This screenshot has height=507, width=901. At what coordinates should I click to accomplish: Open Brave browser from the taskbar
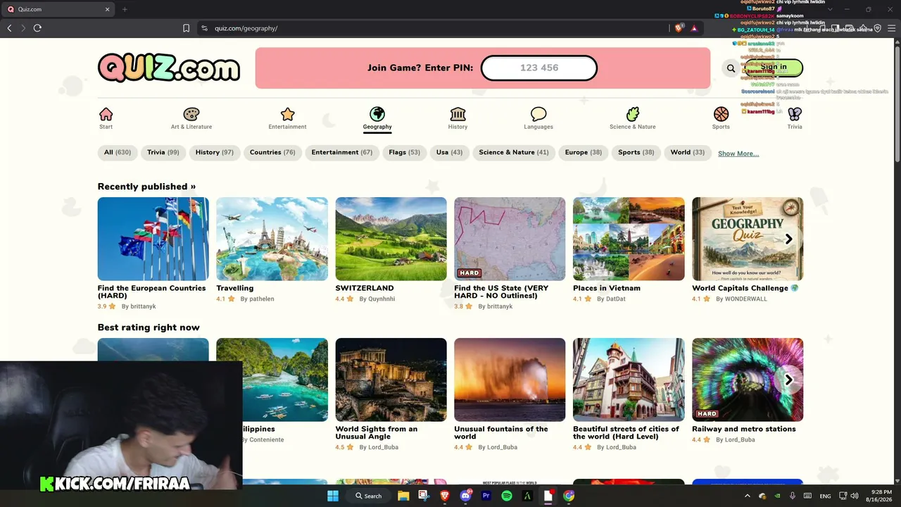pos(445,496)
